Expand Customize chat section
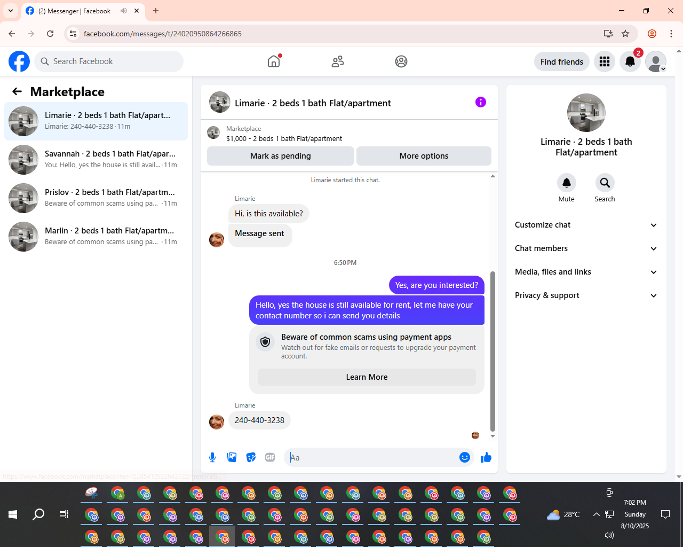Viewport: 683px width, 547px height. 586,225
